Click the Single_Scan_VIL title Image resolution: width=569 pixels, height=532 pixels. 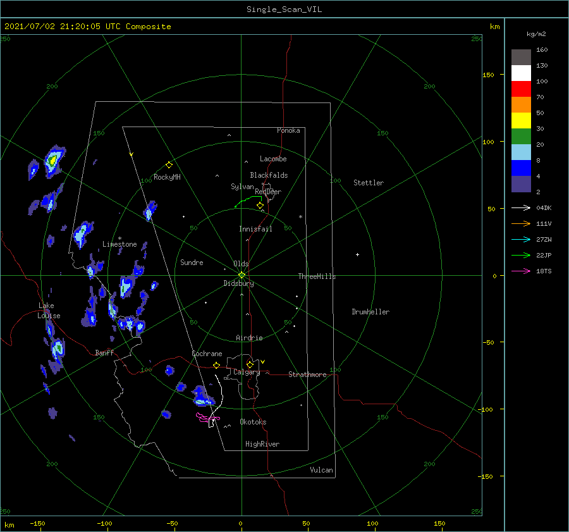click(x=284, y=9)
